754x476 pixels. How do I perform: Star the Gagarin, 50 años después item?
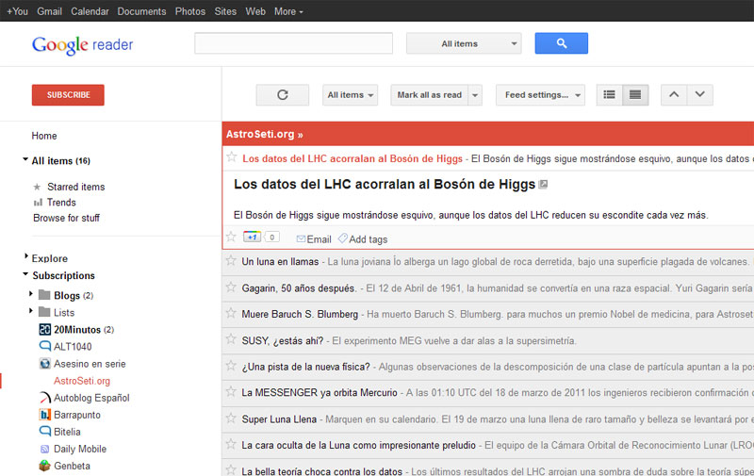click(x=231, y=287)
